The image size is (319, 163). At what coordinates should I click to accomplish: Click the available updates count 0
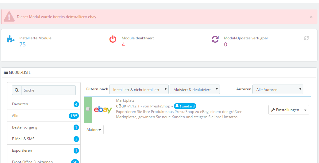point(225,44)
